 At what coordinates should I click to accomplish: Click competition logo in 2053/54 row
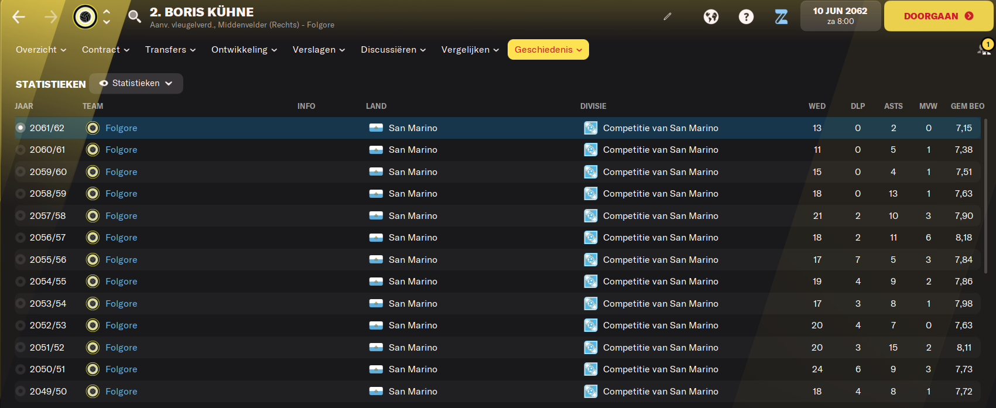point(591,303)
